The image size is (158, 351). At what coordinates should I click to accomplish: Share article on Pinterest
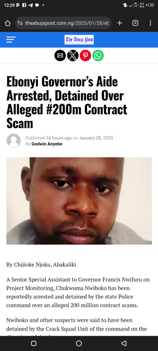[x=85, y=56]
